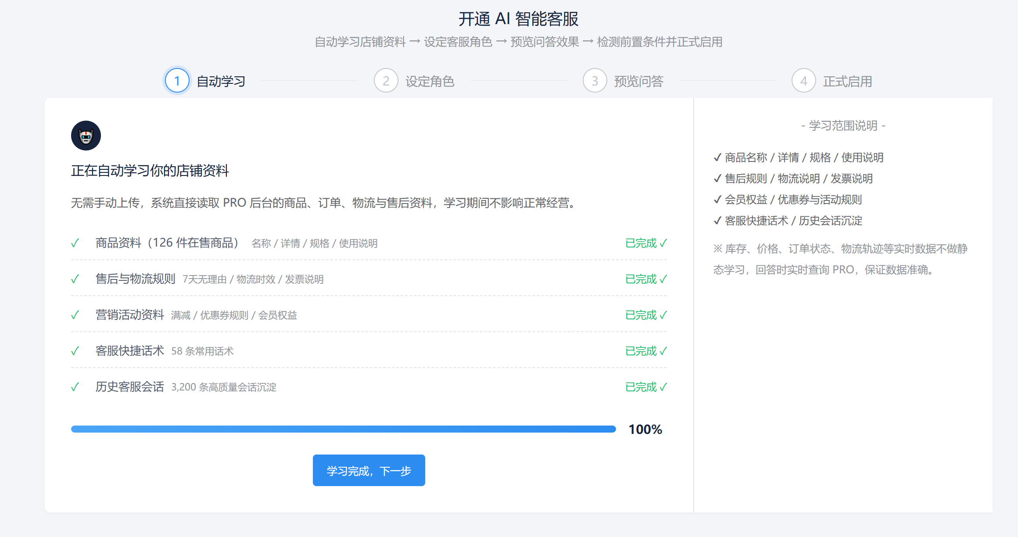Click sidebar item 售后规则 / 物流说明 / 发票说明
This screenshot has height=537, width=1018.
click(793, 179)
